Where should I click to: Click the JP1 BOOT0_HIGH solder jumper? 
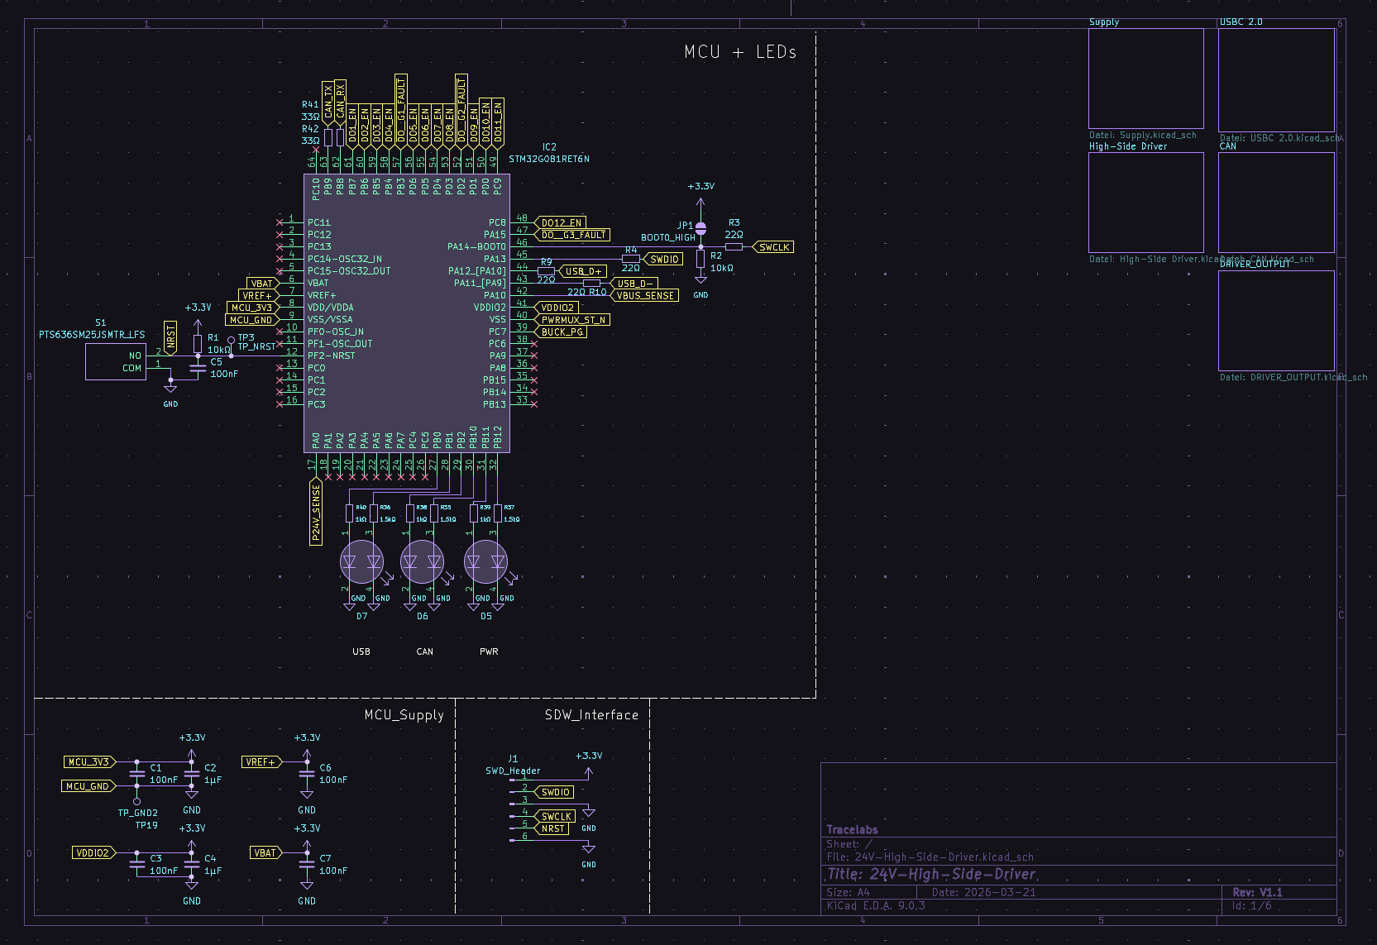tap(700, 227)
